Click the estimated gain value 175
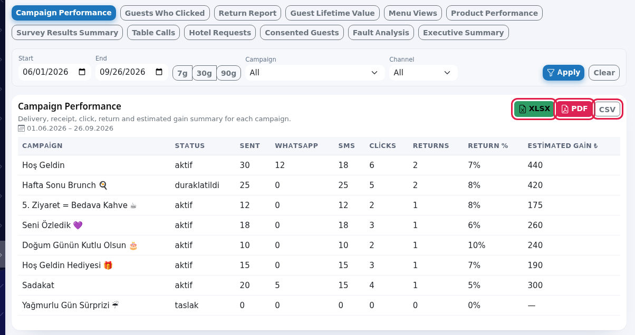Image resolution: width=635 pixels, height=335 pixels. tap(535, 205)
